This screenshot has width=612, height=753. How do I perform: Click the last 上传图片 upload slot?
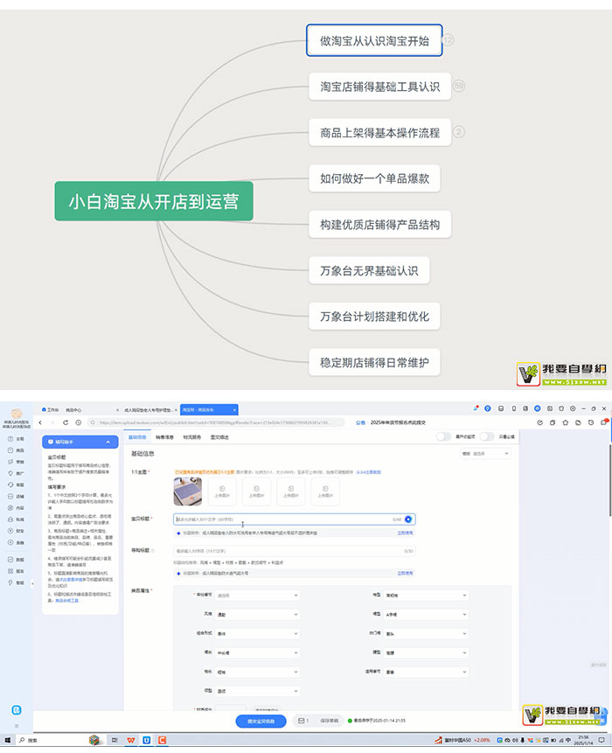click(325, 492)
